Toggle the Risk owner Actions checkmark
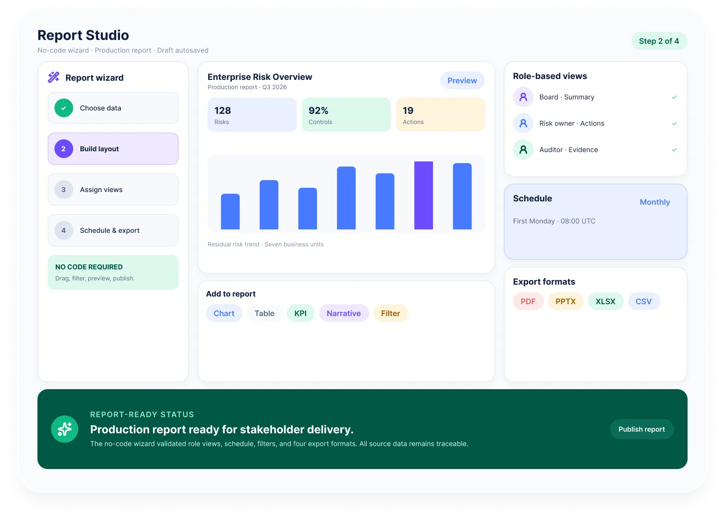Image resolution: width=725 pixels, height=520 pixels. [674, 123]
